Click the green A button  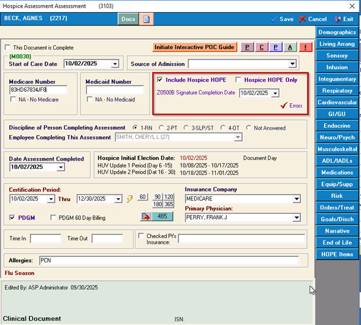tap(290, 48)
